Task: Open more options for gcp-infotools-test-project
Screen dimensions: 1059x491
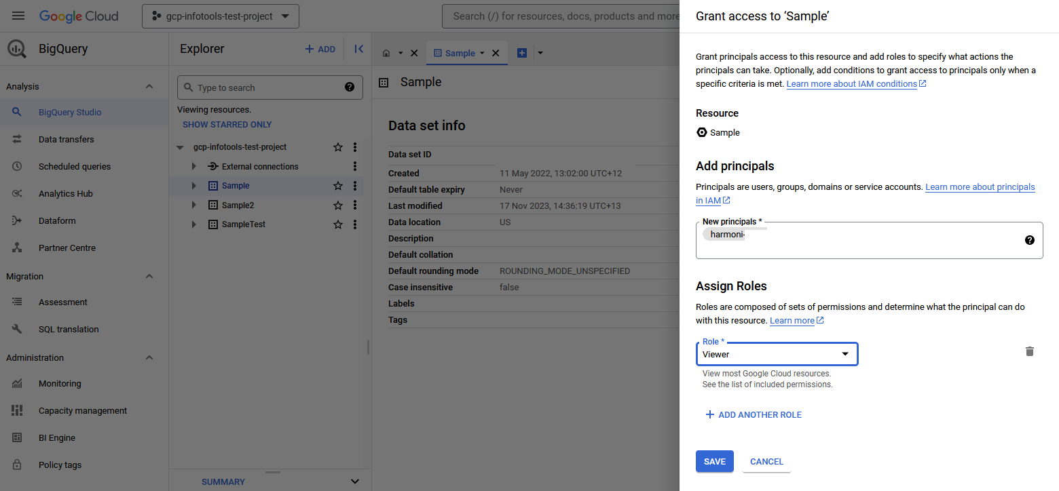Action: pos(355,147)
